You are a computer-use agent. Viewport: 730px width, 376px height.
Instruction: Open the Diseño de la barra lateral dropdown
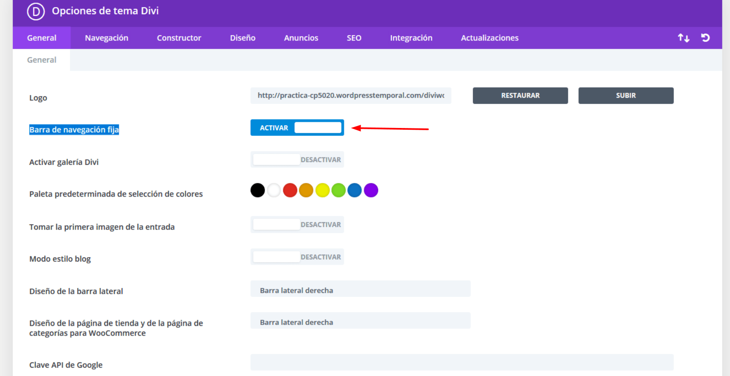[x=361, y=289]
